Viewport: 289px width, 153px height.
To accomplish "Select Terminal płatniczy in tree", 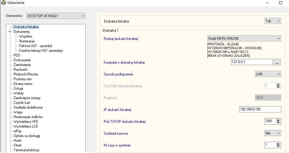I will click(26, 150).
